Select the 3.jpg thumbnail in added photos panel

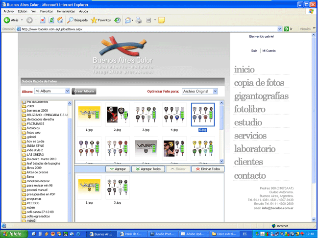[118, 188]
